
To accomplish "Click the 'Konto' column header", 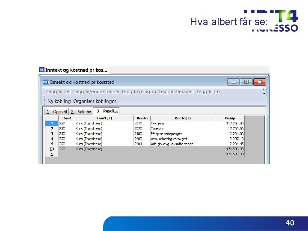I will [142, 118].
